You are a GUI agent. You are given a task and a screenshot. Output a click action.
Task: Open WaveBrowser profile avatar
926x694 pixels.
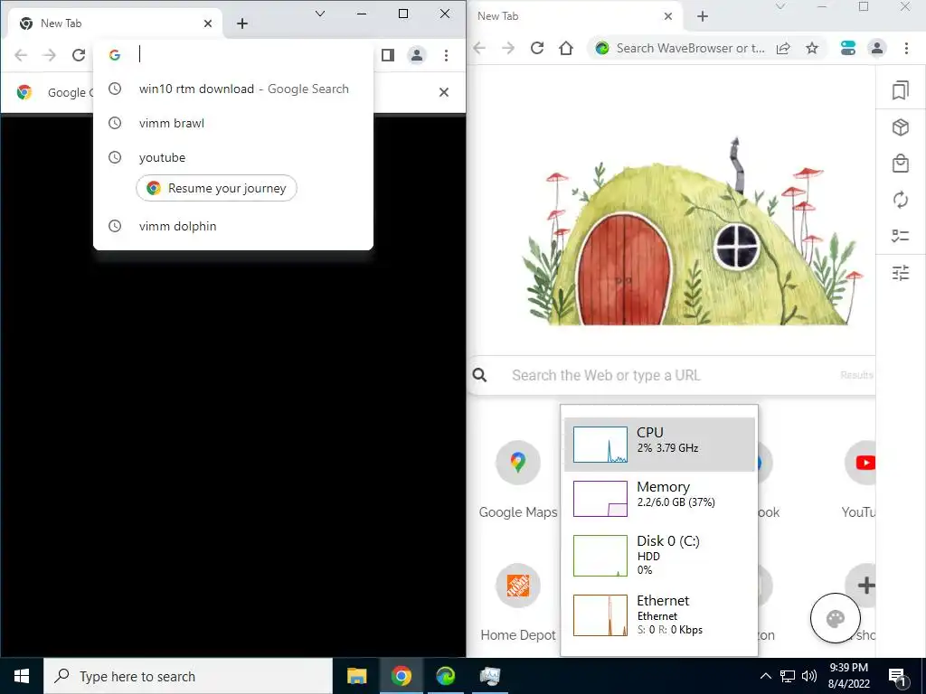[877, 49]
